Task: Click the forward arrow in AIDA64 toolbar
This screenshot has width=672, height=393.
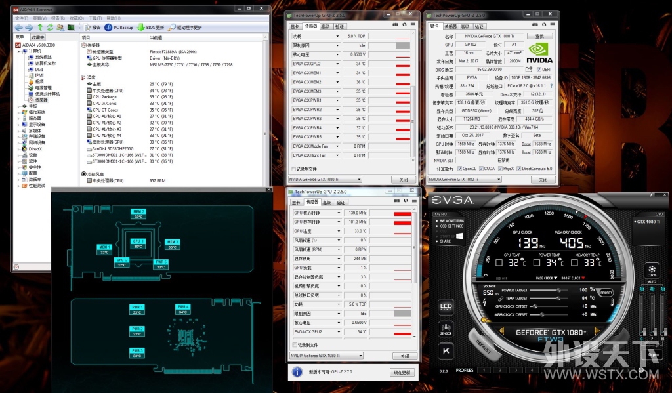Action: tap(29, 28)
